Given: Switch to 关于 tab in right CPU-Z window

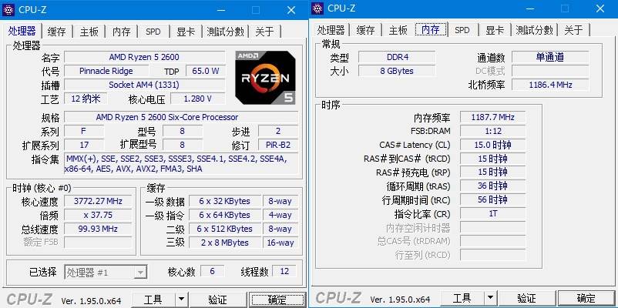Looking at the screenshot, I should (x=573, y=30).
